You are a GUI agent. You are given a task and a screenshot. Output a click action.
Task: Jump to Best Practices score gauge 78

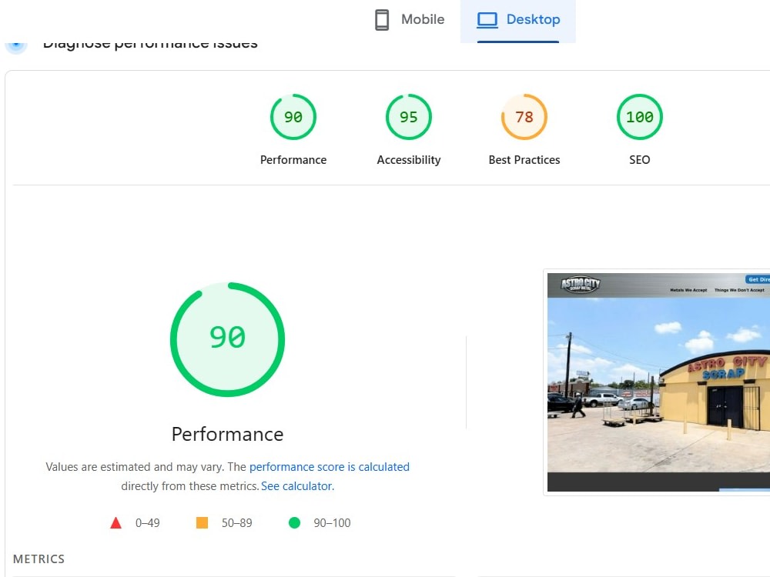pos(524,117)
